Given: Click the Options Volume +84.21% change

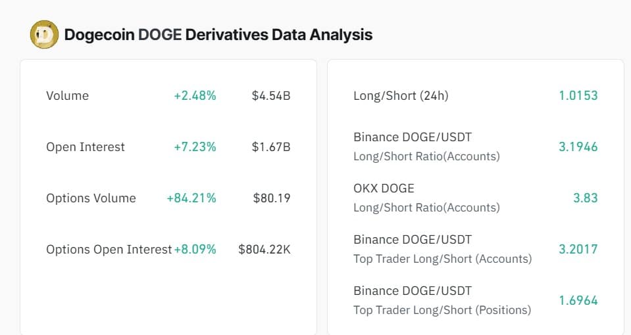Looking at the screenshot, I should click(x=191, y=198).
